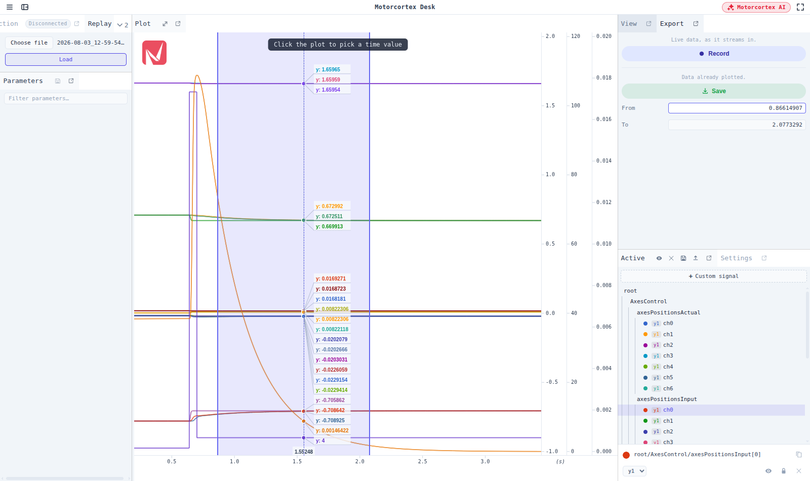Viewport: 810px width, 481px height.
Task: Switch to the Replay tab
Action: click(100, 24)
